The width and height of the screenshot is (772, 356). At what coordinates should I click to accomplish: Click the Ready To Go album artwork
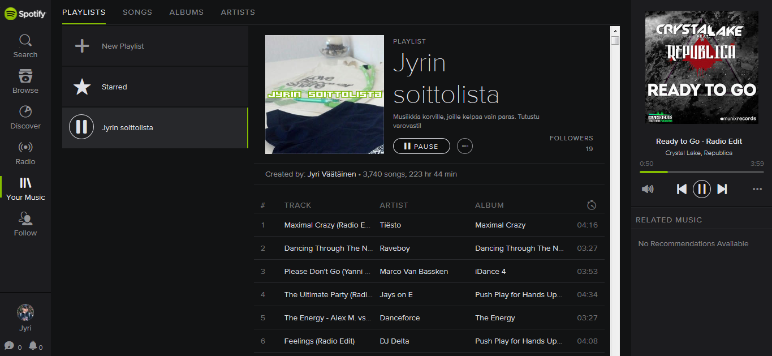pos(702,67)
